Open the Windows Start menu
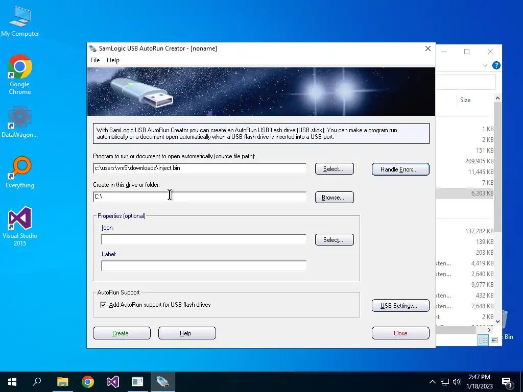Image resolution: width=523 pixels, height=392 pixels. pos(12,382)
